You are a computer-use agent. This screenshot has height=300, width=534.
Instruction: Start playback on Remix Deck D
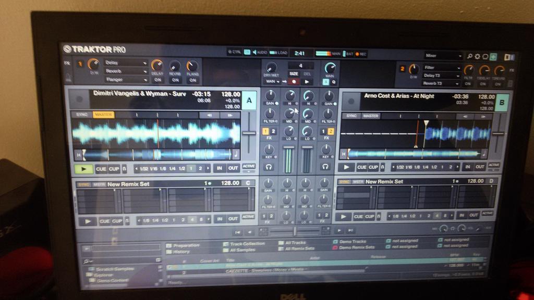[343, 217]
